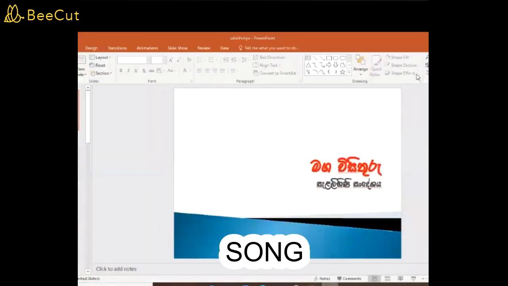Open Shape Fill color options

click(398, 57)
